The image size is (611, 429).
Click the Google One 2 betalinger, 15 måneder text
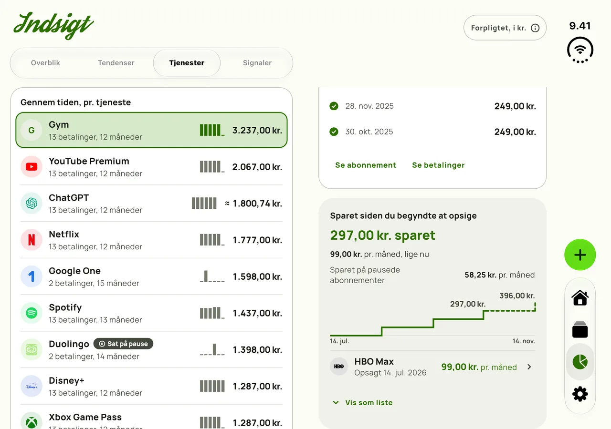[x=94, y=283]
